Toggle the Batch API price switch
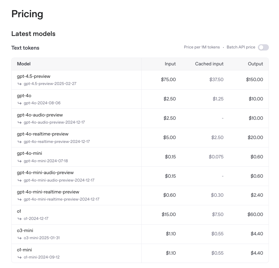 tap(263, 47)
